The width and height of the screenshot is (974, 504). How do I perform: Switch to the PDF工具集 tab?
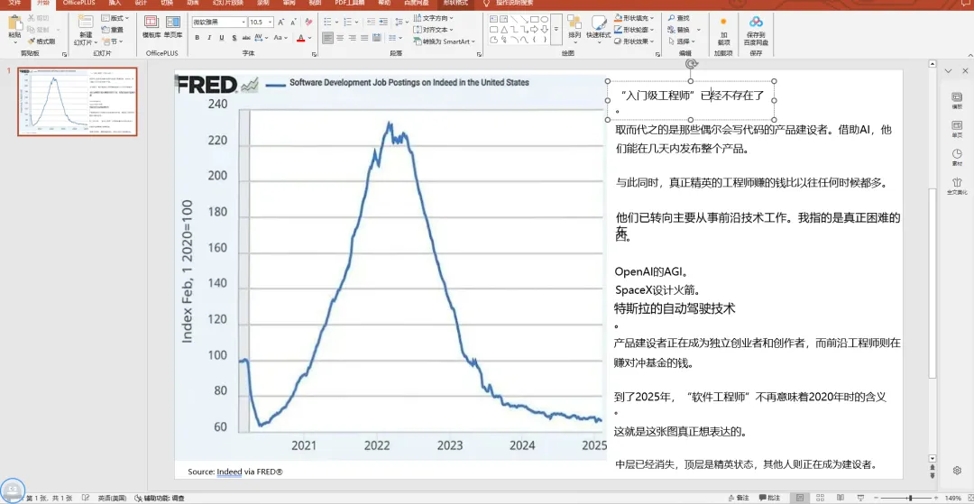pyautogui.click(x=349, y=3)
